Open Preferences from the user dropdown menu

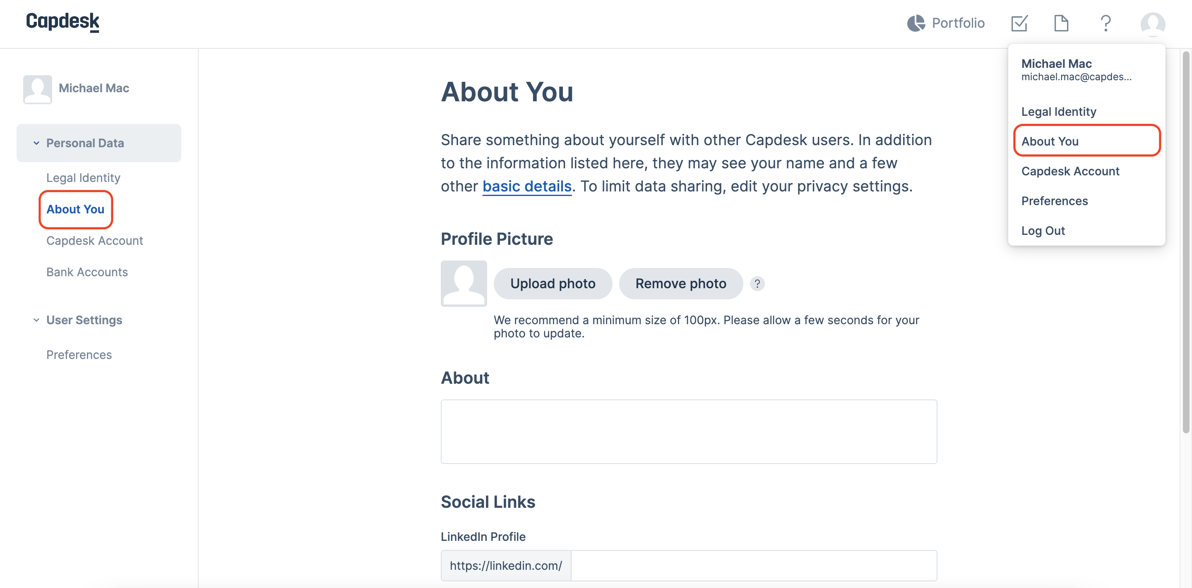tap(1054, 201)
